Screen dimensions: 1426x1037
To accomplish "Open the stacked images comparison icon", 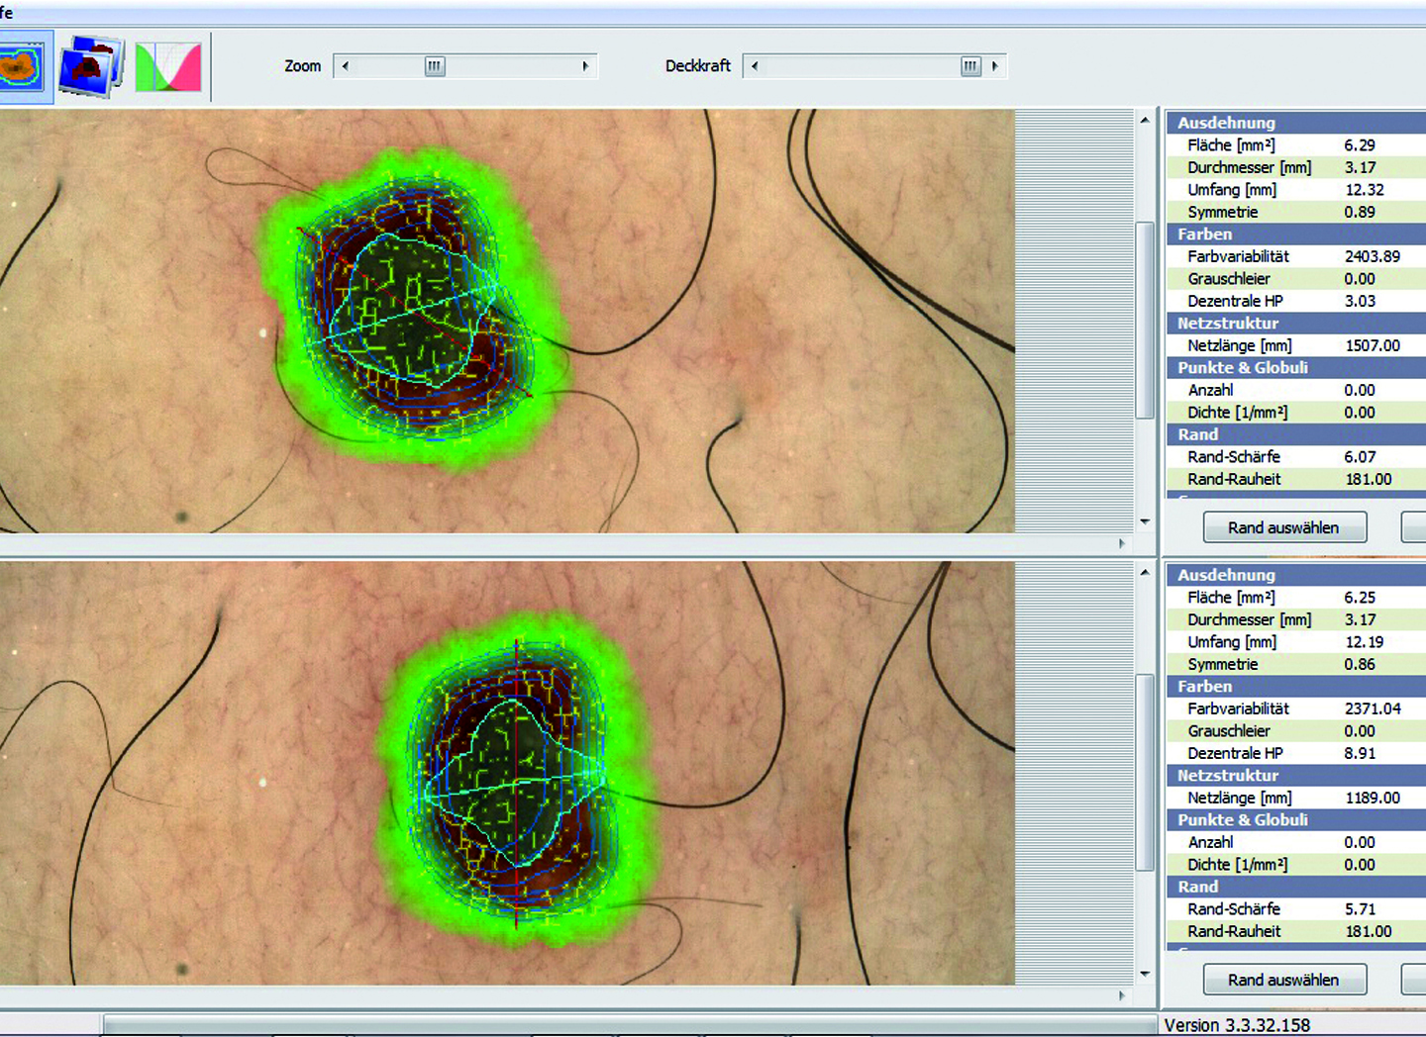I will tap(90, 67).
